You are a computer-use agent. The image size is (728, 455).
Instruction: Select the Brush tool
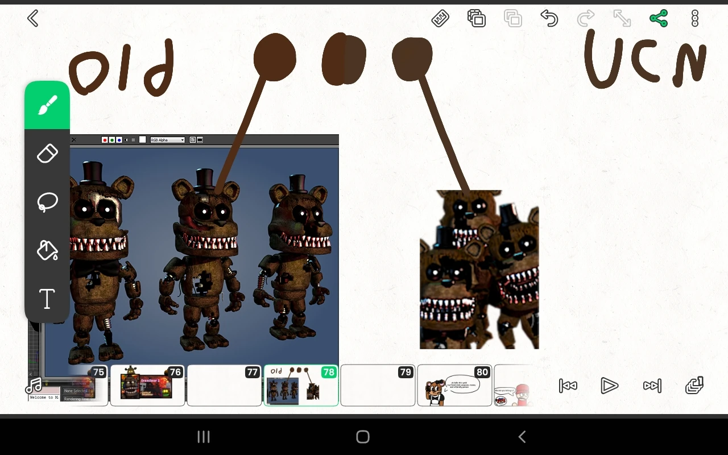[x=47, y=106]
